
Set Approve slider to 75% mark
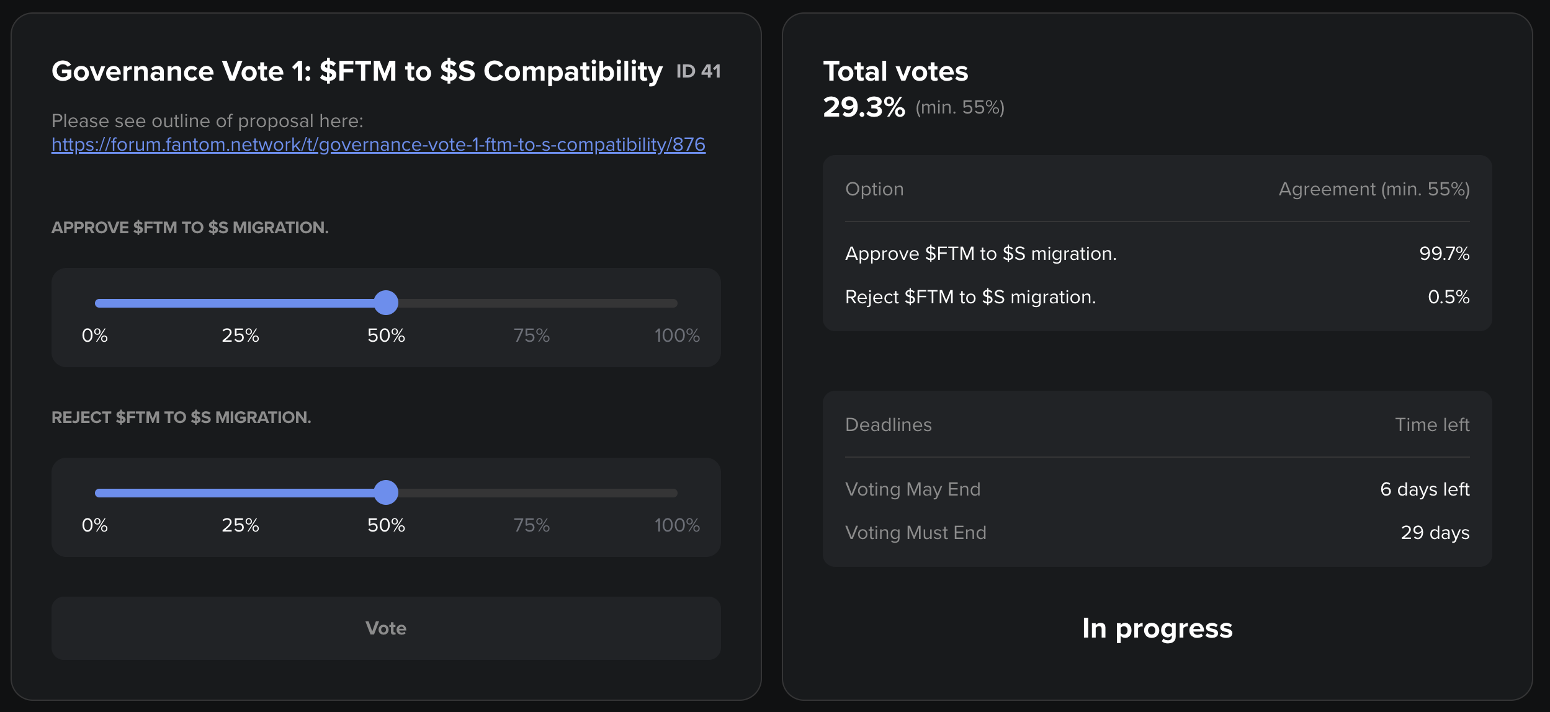[x=532, y=303]
